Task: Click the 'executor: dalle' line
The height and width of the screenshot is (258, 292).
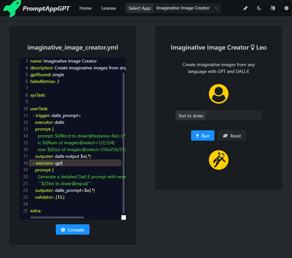Action: (50, 122)
